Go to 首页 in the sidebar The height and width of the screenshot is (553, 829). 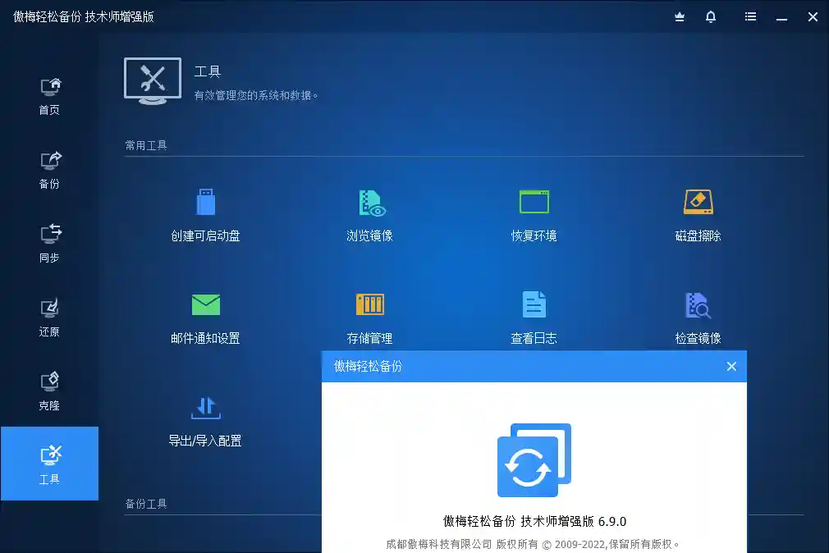pyautogui.click(x=49, y=94)
